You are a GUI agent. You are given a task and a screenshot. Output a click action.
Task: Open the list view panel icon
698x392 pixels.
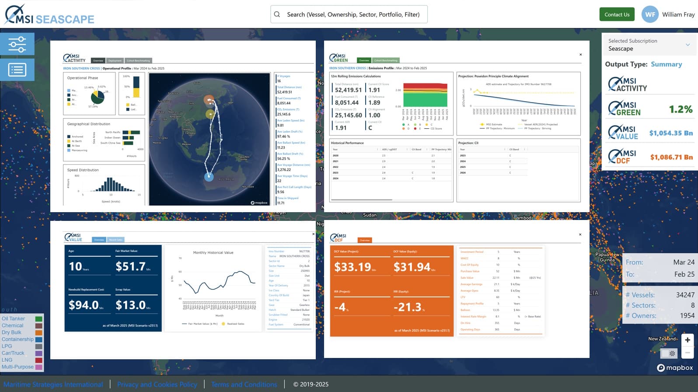tap(17, 70)
